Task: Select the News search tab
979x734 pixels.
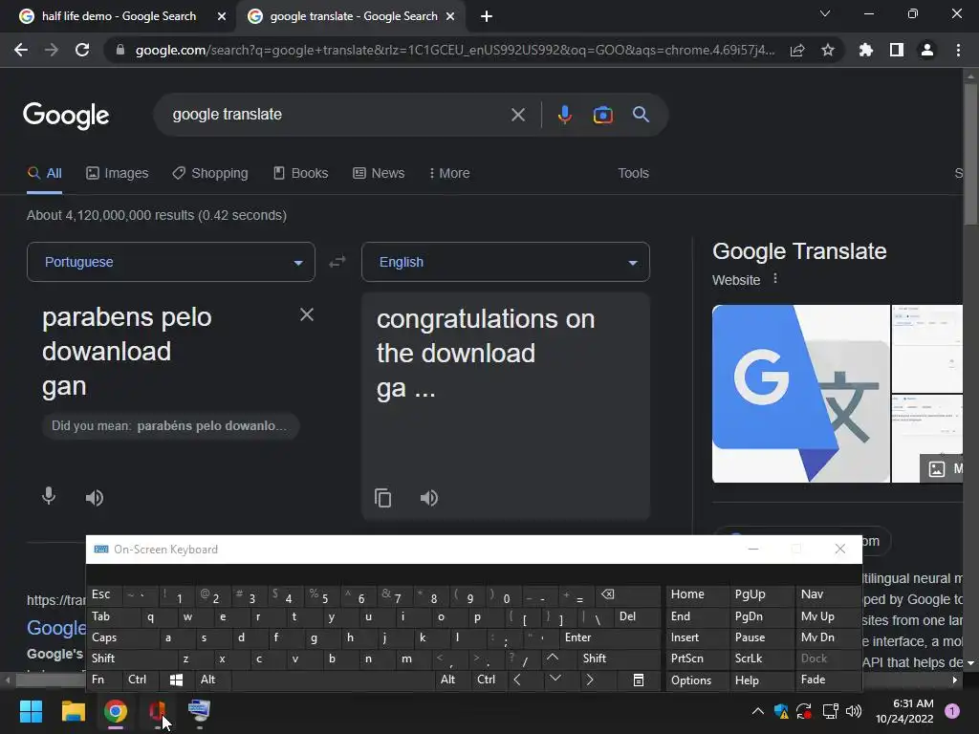Action: pyautogui.click(x=379, y=173)
